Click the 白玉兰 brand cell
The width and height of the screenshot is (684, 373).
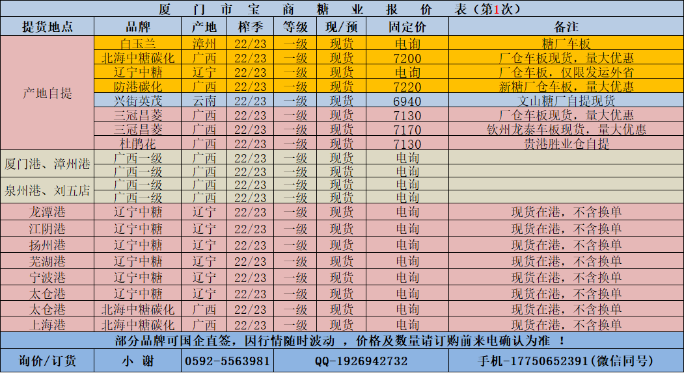[x=138, y=44]
